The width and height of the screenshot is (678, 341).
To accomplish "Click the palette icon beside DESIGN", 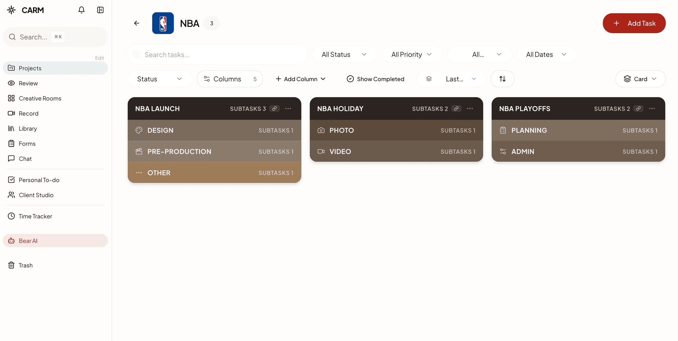I will [139, 130].
